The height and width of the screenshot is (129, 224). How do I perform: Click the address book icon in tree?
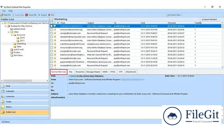(12, 29)
